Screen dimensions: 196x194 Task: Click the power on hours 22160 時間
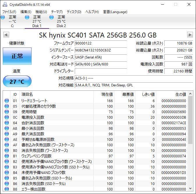(x=179, y=71)
